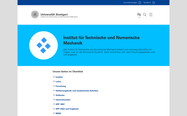Image resolution: width=187 pixels, height=116 pixels.
Task: Click the chevron before Stellenangebote
Action: click(x=54, y=90)
